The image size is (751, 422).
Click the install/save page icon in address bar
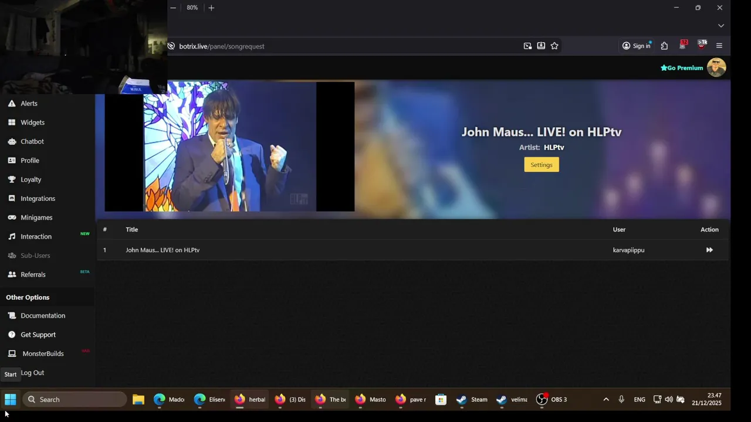(541, 46)
